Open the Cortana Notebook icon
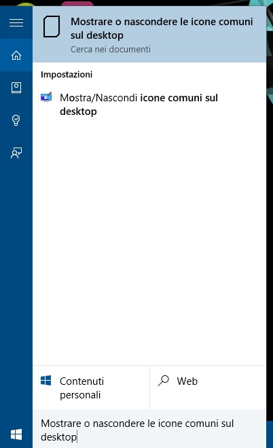This screenshot has width=273, height=448. coord(16,88)
